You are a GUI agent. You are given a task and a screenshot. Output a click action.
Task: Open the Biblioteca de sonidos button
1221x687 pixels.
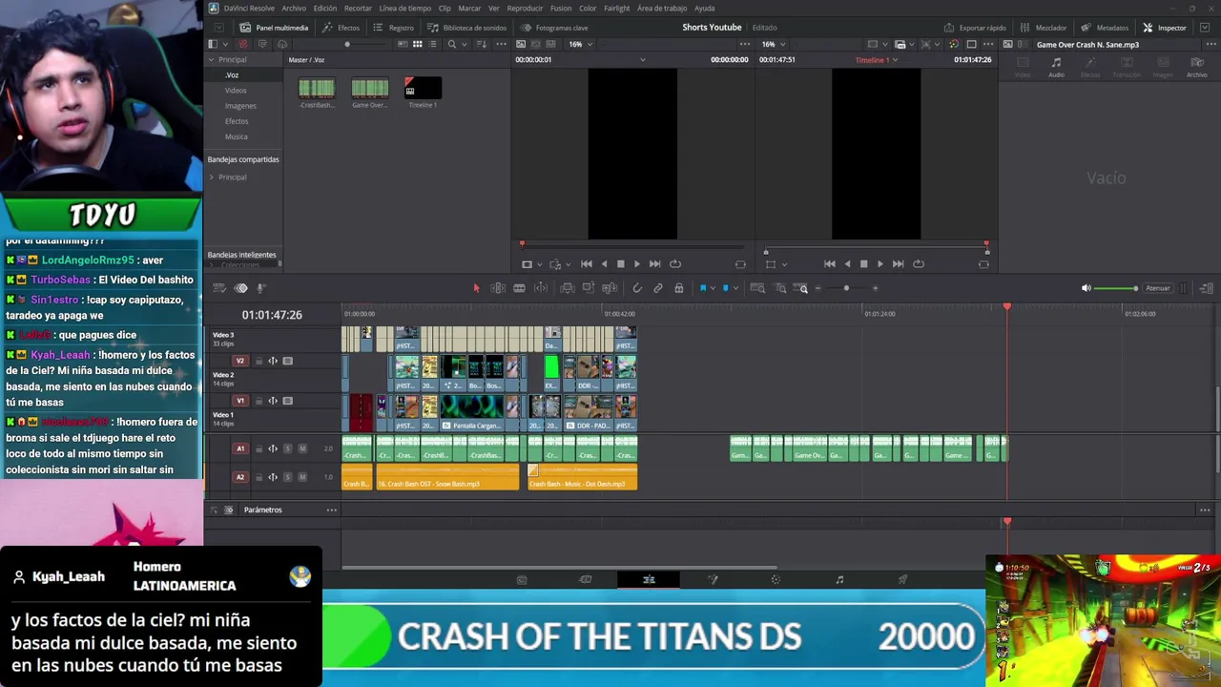coord(467,28)
